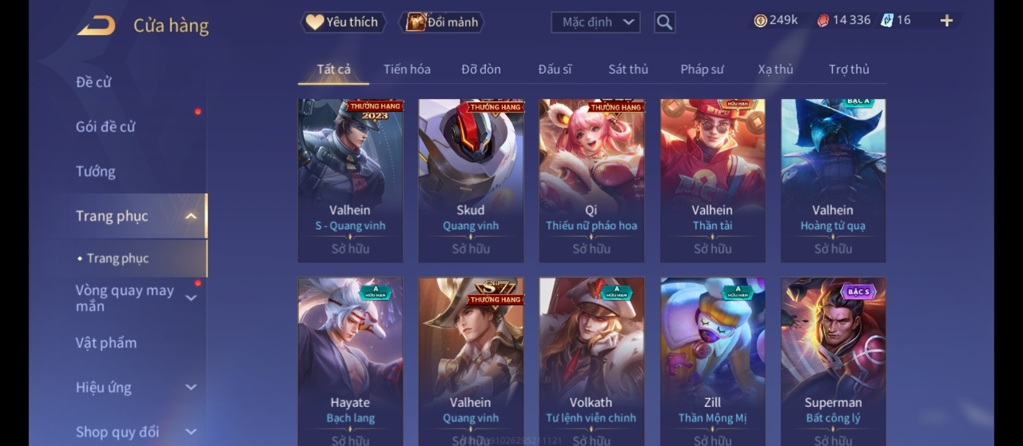Open the Đổi mảnh chest button
Viewport: 1023px width, 446px height.
[x=442, y=22]
